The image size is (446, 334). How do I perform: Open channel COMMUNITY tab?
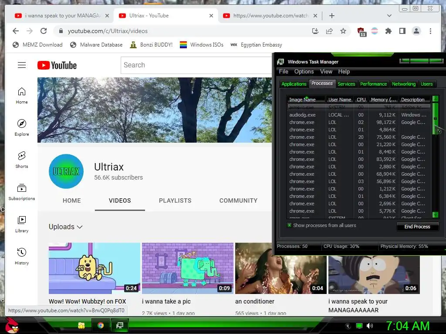point(238,200)
